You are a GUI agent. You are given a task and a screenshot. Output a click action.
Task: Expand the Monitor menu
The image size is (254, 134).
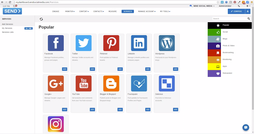70,11
